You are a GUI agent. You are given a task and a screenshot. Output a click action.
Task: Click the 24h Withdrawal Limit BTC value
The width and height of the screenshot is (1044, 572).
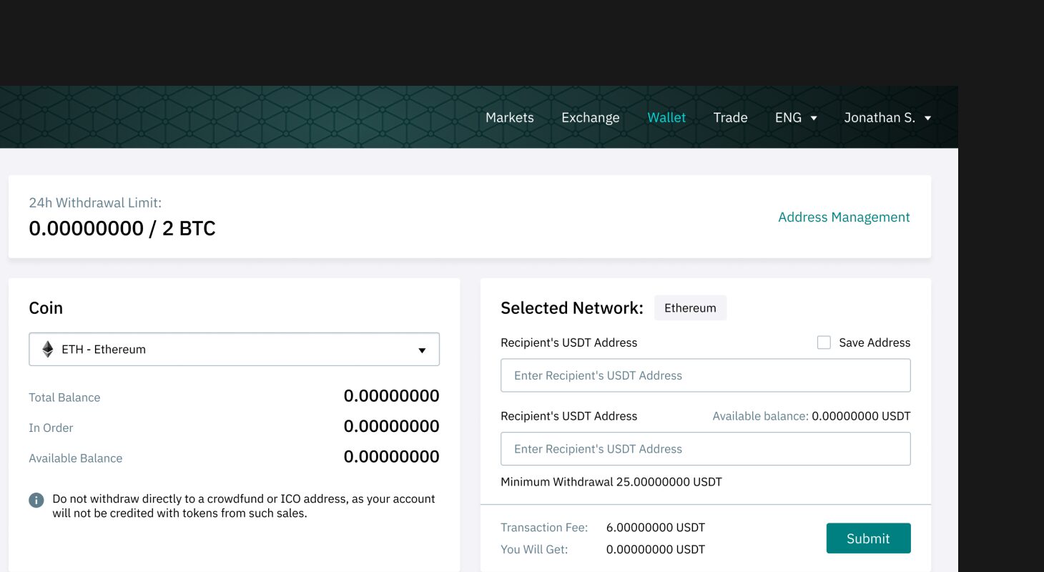122,229
